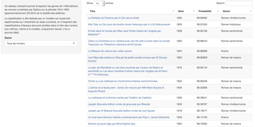The image size is (255, 127).
Task: Click genre Roman de mœurs in Chinki row
Action: click(x=231, y=81)
